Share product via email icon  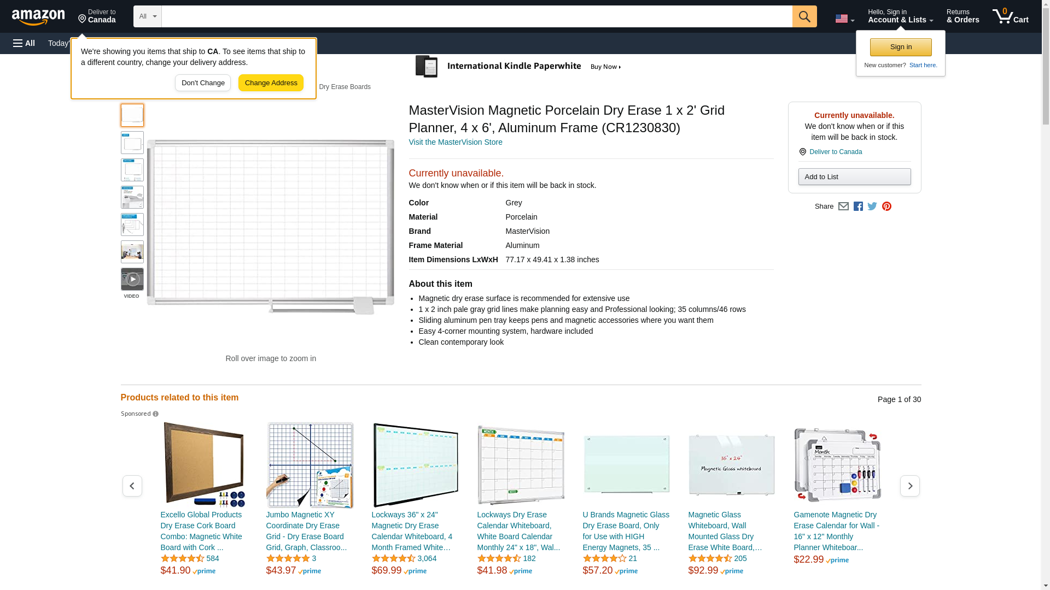(843, 206)
